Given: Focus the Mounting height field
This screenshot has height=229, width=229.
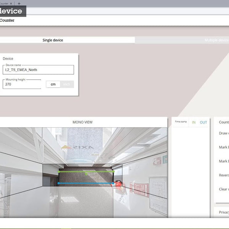Looking at the screenshot, I should (22, 84).
